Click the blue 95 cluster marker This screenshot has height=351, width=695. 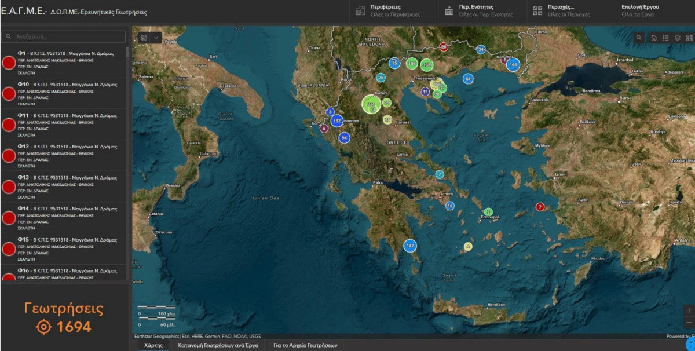pyautogui.click(x=394, y=63)
